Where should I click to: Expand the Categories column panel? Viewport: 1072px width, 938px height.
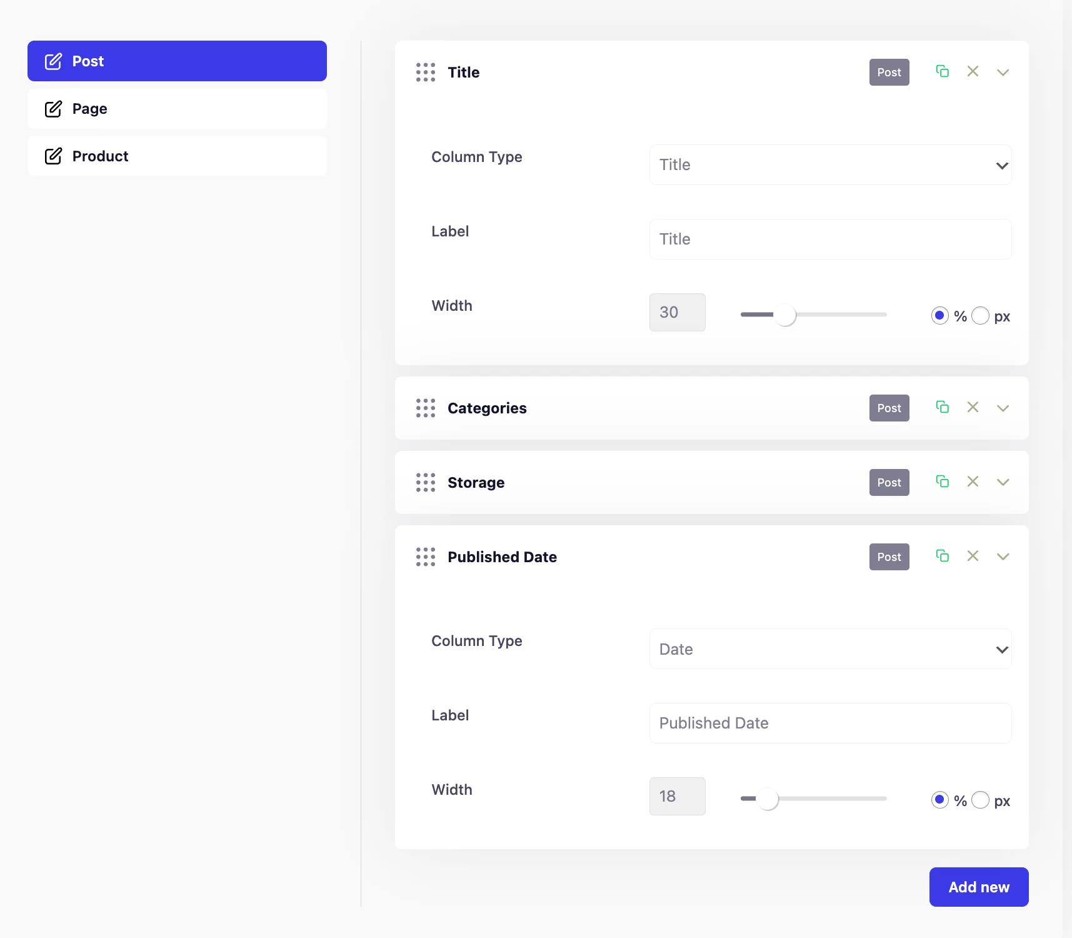pos(1003,408)
